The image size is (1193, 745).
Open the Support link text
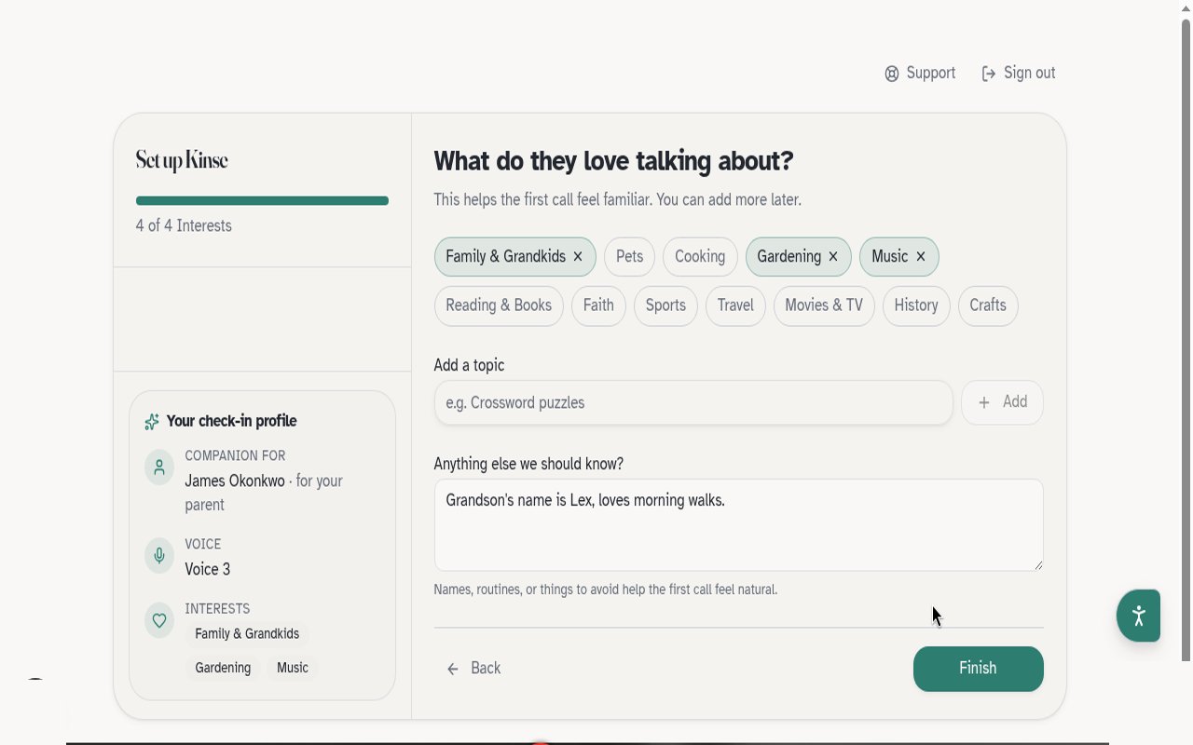pos(931,74)
